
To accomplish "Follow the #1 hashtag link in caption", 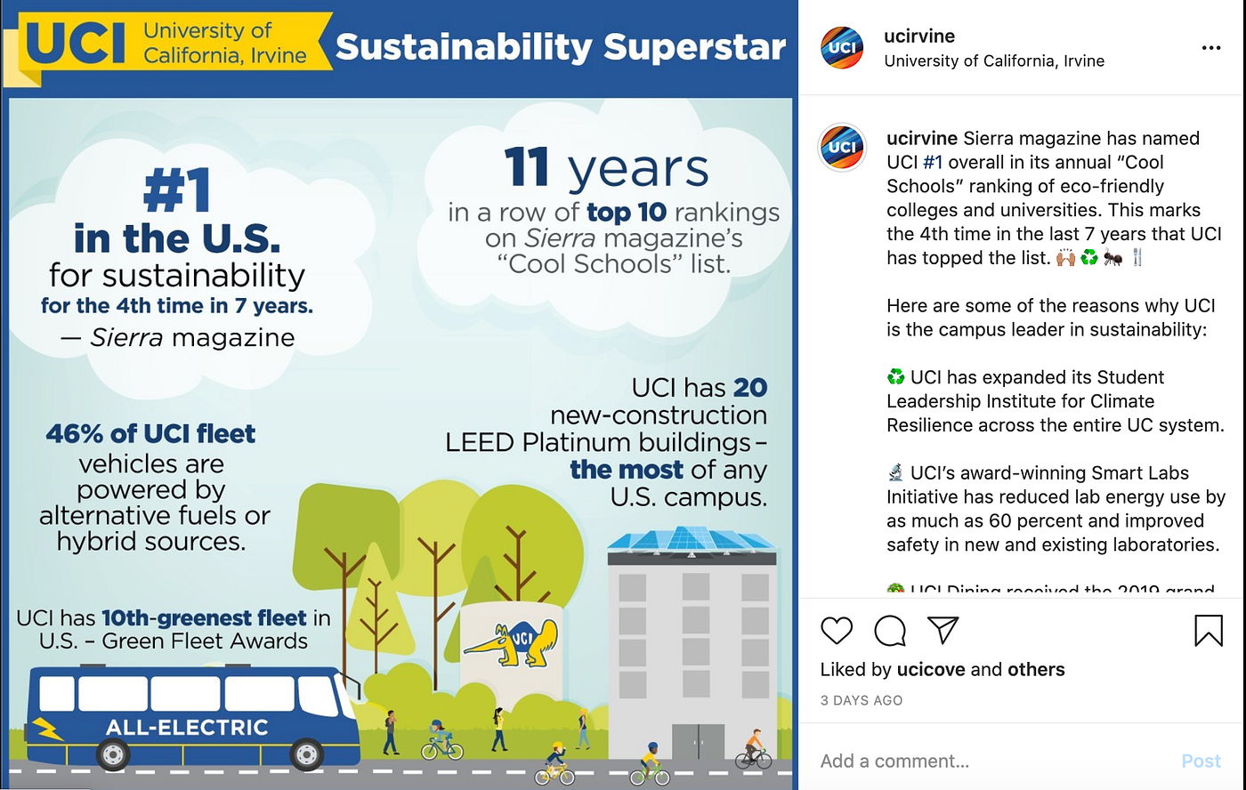I will 933,163.
